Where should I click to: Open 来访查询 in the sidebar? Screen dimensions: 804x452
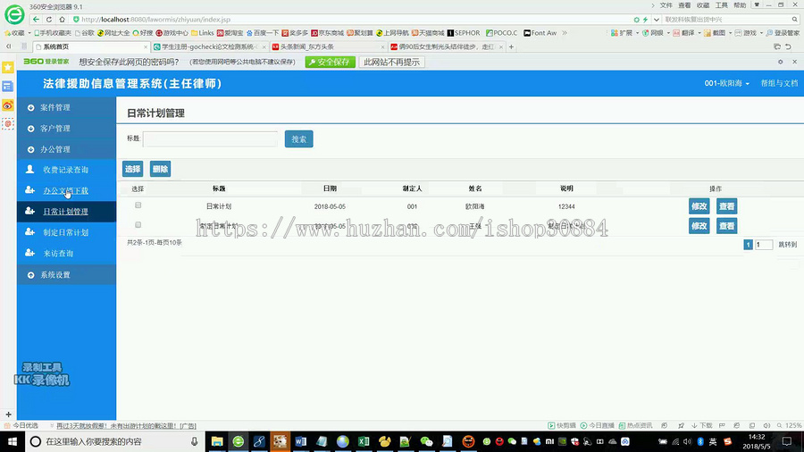tap(67, 253)
